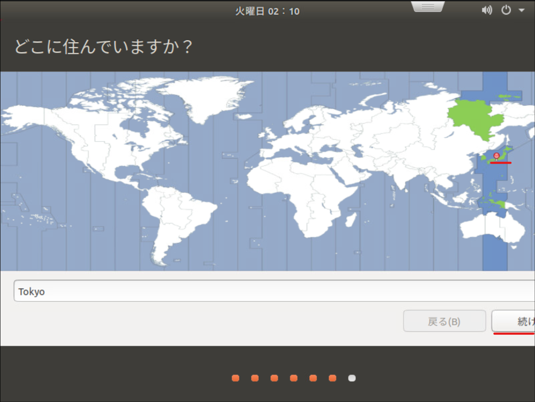Expand the system menu arrow
The height and width of the screenshot is (402, 535).
(x=521, y=11)
